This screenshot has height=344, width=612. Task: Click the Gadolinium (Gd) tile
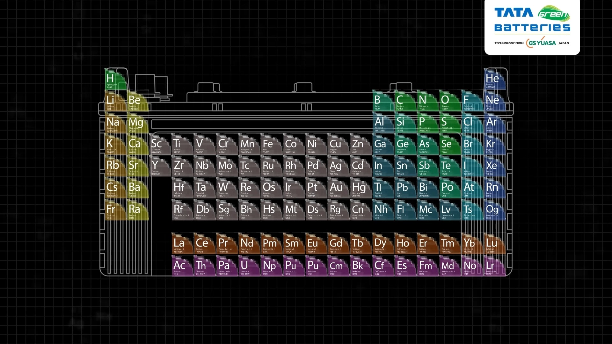pyautogui.click(x=339, y=243)
